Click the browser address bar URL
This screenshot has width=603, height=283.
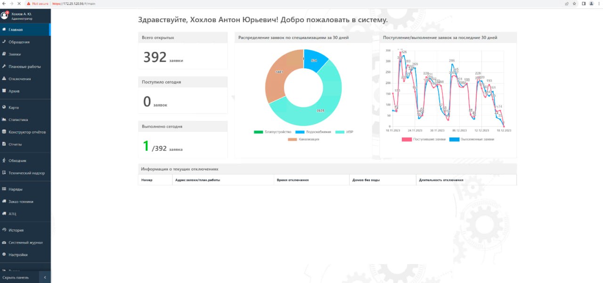[x=75, y=3]
